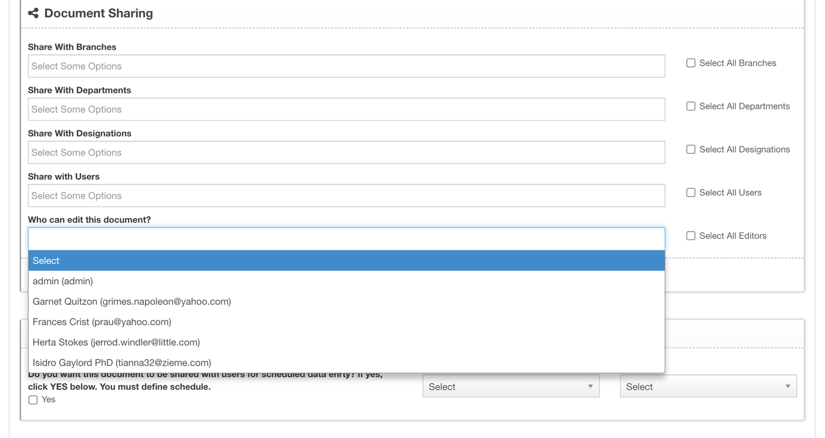Click the share icon beside Document Sharing
The height and width of the screenshot is (438, 825).
coord(33,13)
